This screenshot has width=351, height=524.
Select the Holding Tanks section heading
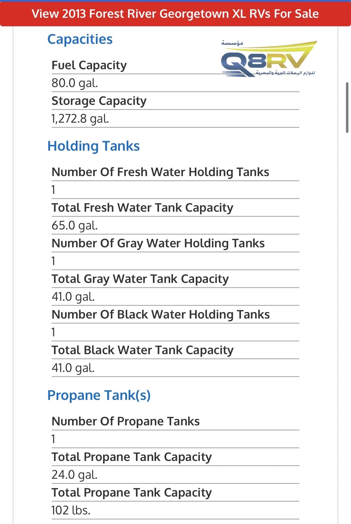coord(94,146)
